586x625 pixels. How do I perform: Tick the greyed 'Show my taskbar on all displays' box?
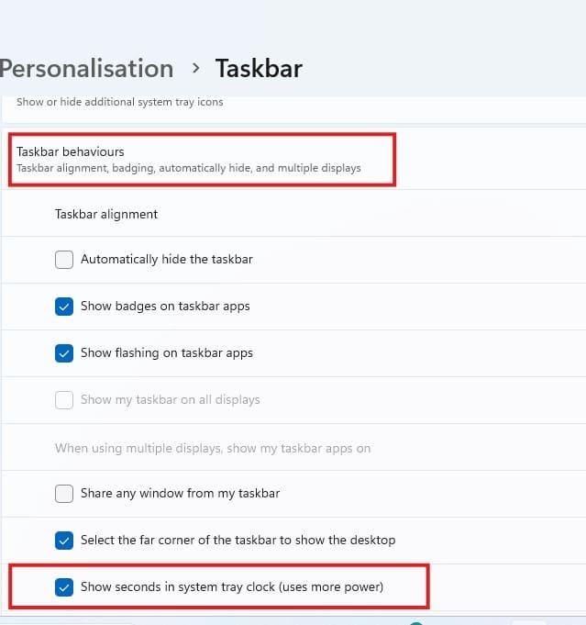[64, 400]
